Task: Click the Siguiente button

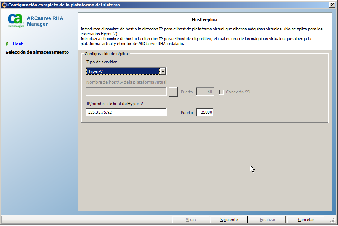Action: tap(229, 220)
